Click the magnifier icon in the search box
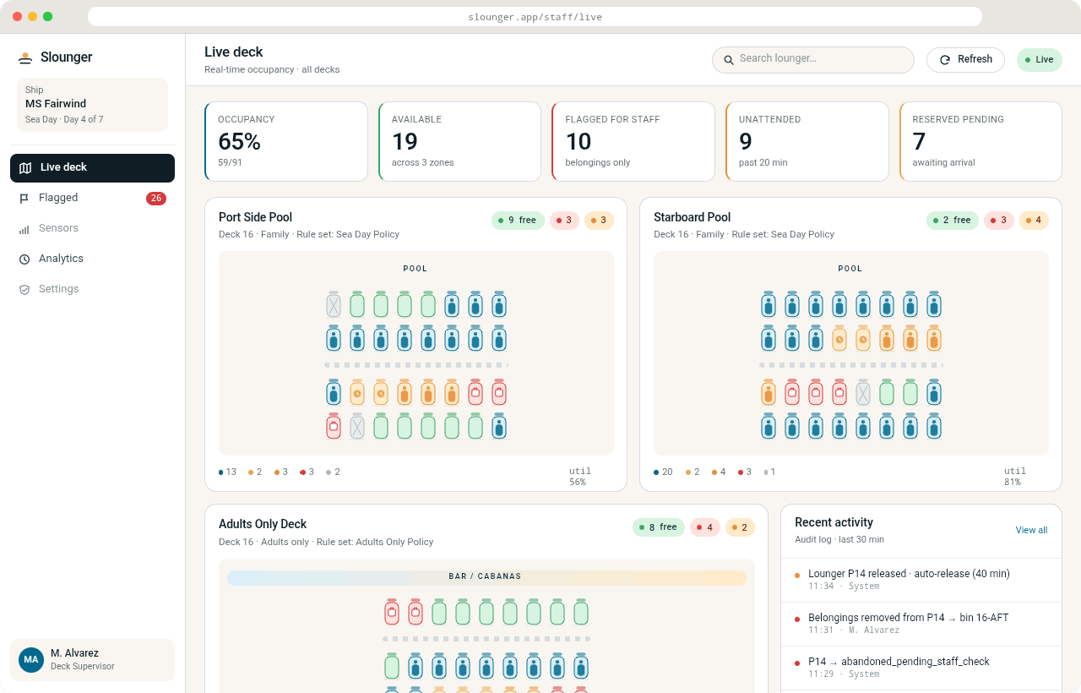 click(729, 60)
